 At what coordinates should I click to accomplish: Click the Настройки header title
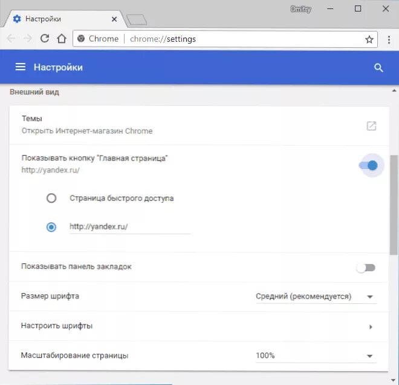[58, 67]
